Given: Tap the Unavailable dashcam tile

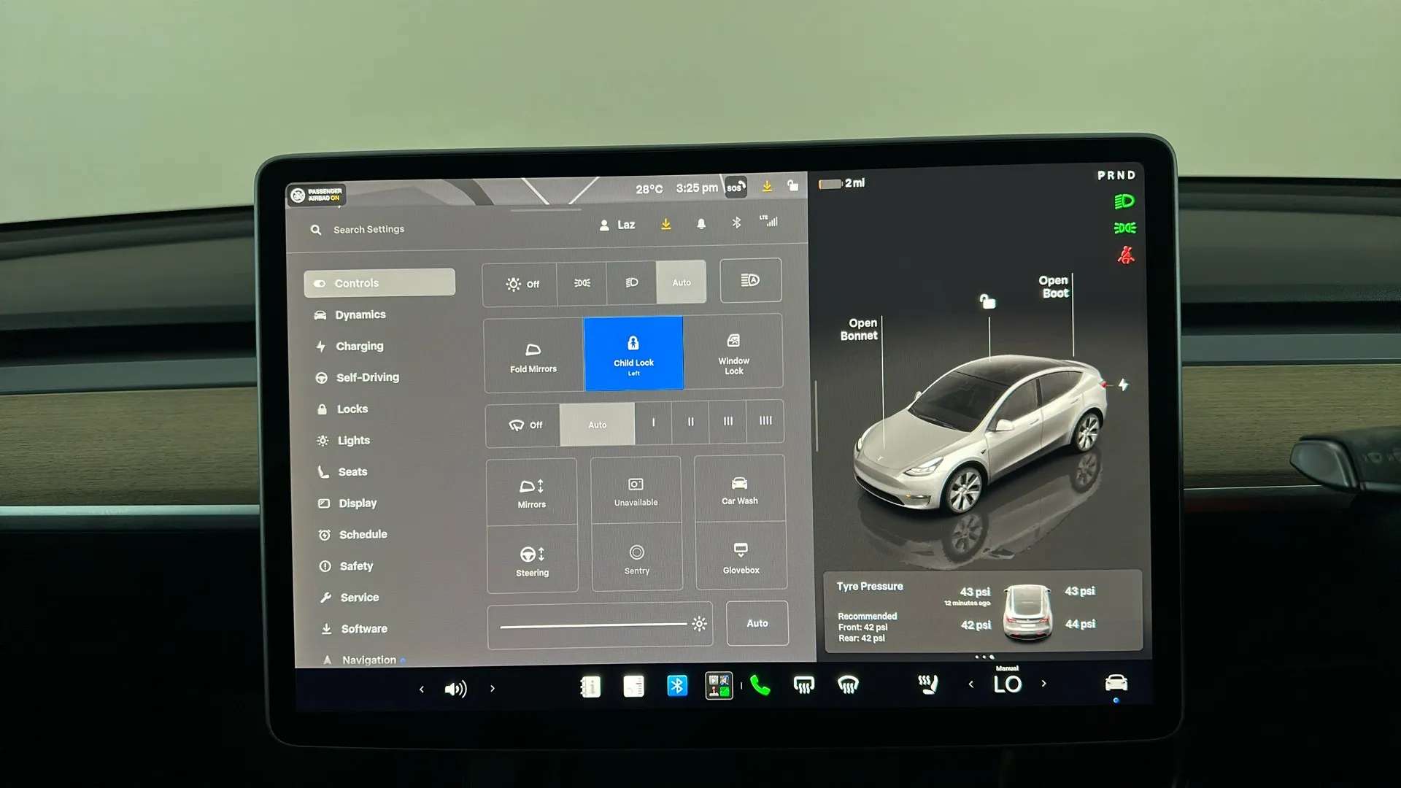Looking at the screenshot, I should point(636,490).
